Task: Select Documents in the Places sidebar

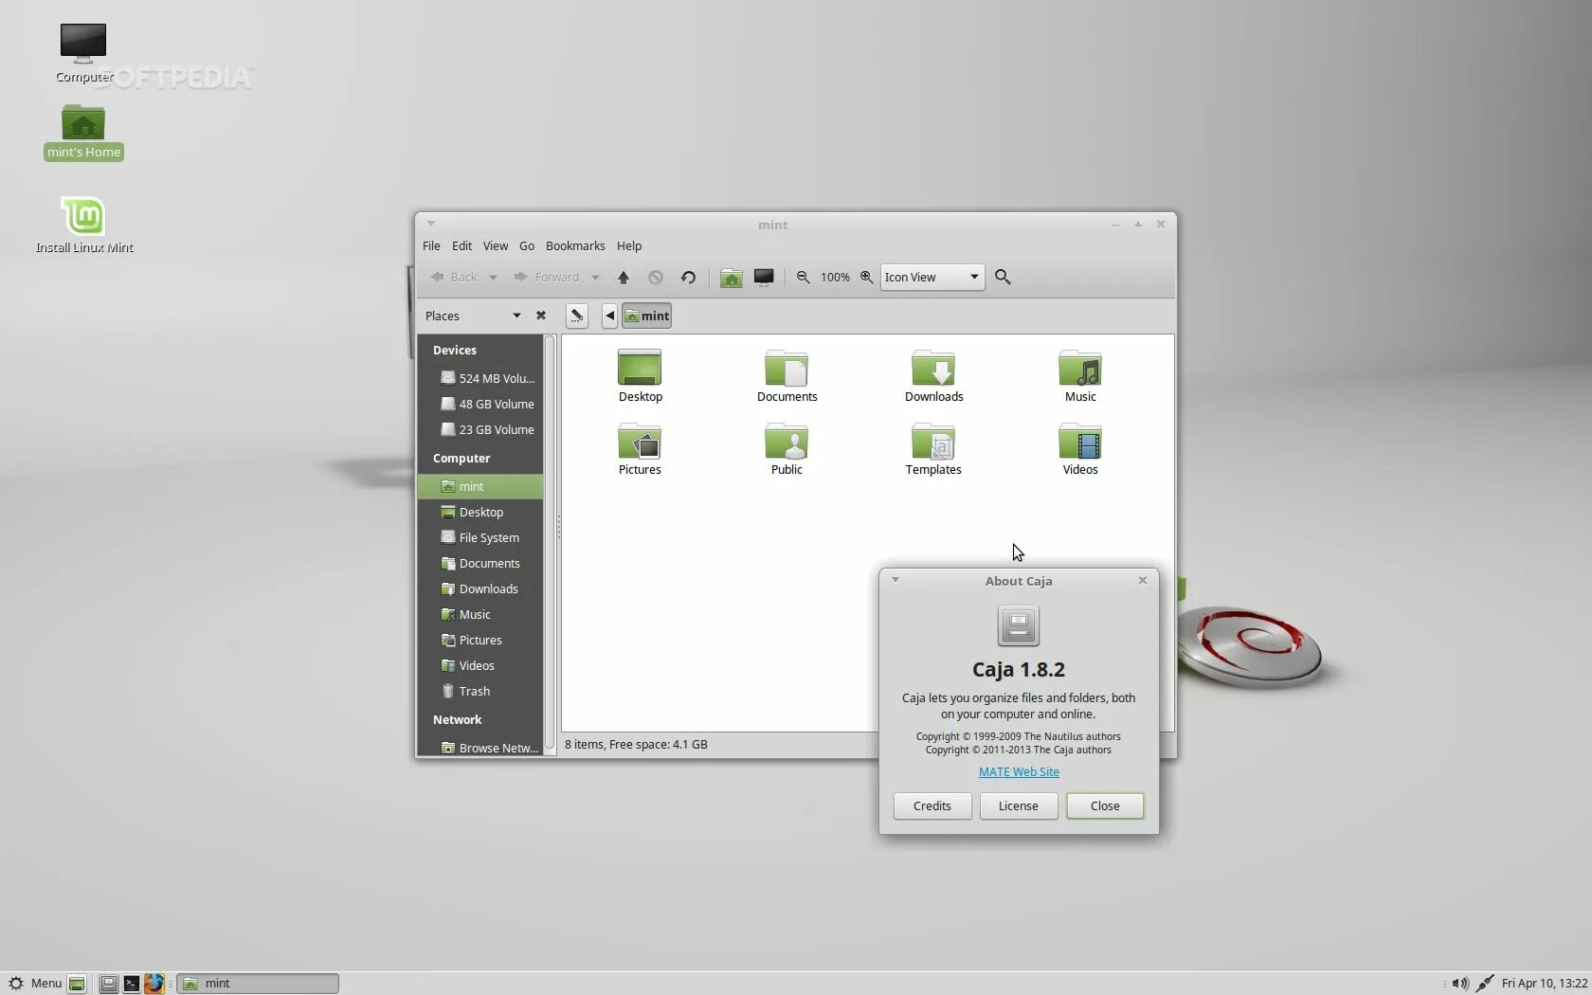Action: (x=480, y=563)
